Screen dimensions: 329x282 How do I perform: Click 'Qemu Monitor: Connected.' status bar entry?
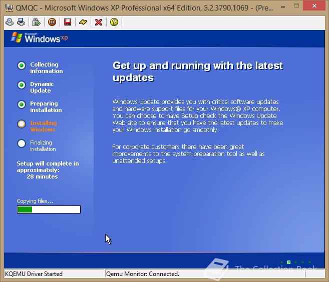[x=143, y=274]
